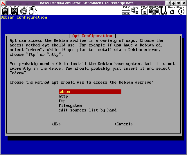187x155 pixels.
Task: Choose http from the method list
Action: [x=63, y=96]
